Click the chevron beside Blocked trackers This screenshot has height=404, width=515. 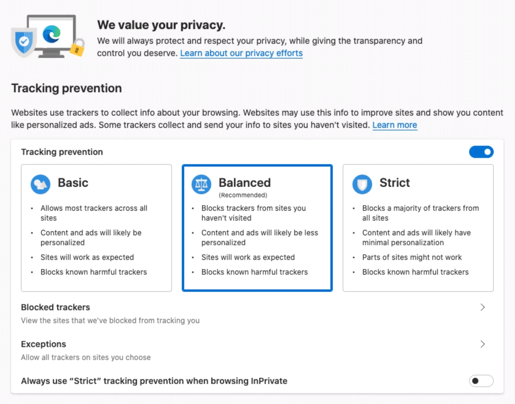[483, 307]
